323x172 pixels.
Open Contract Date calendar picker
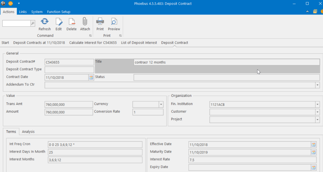(91, 77)
